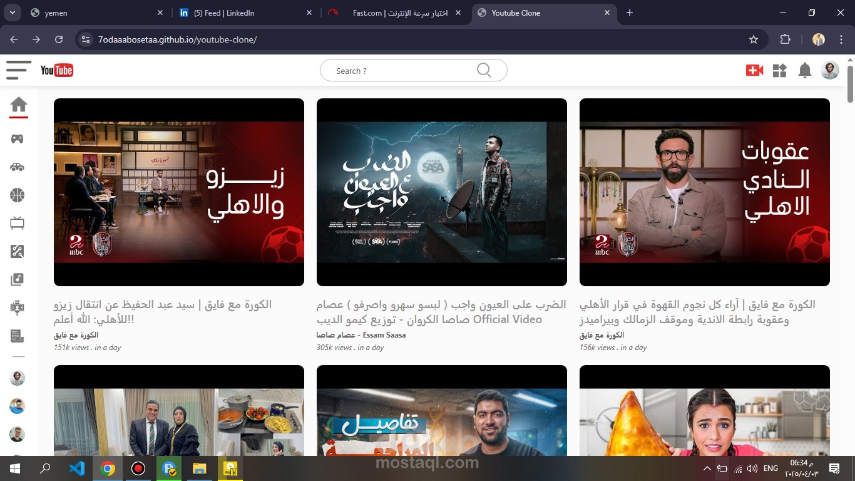This screenshot has width=855, height=481.
Task: Select the Gaming controller icon in sidebar
Action: pos(18,138)
